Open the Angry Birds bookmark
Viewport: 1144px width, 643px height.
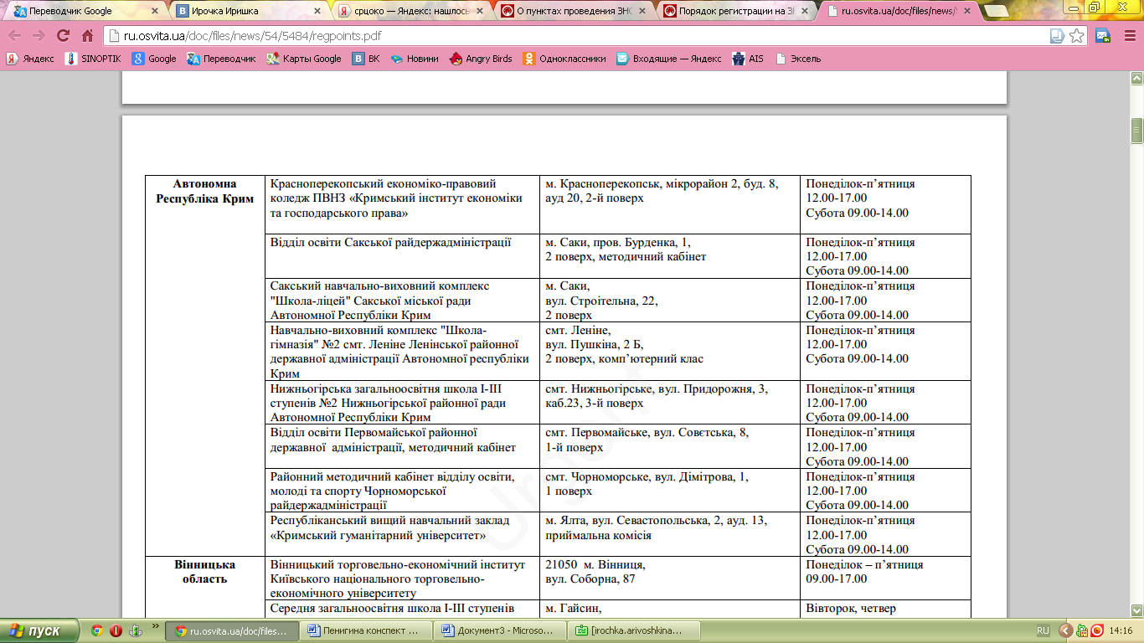(481, 59)
